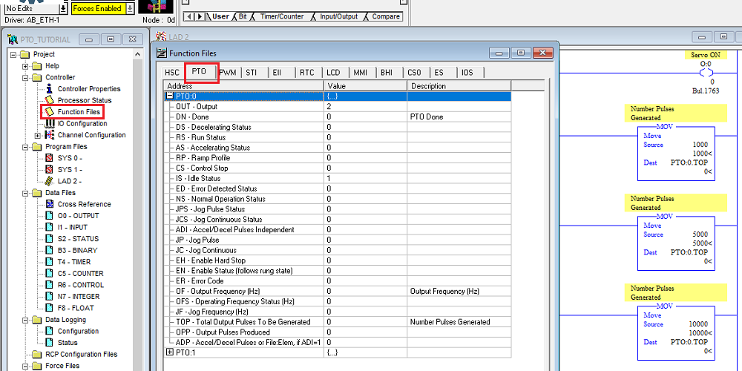Collapse the Data Logging folder node

[25, 320]
